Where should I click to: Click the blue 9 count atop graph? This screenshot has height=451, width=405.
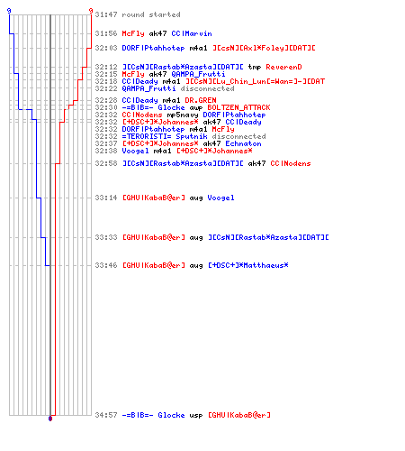(9, 11)
